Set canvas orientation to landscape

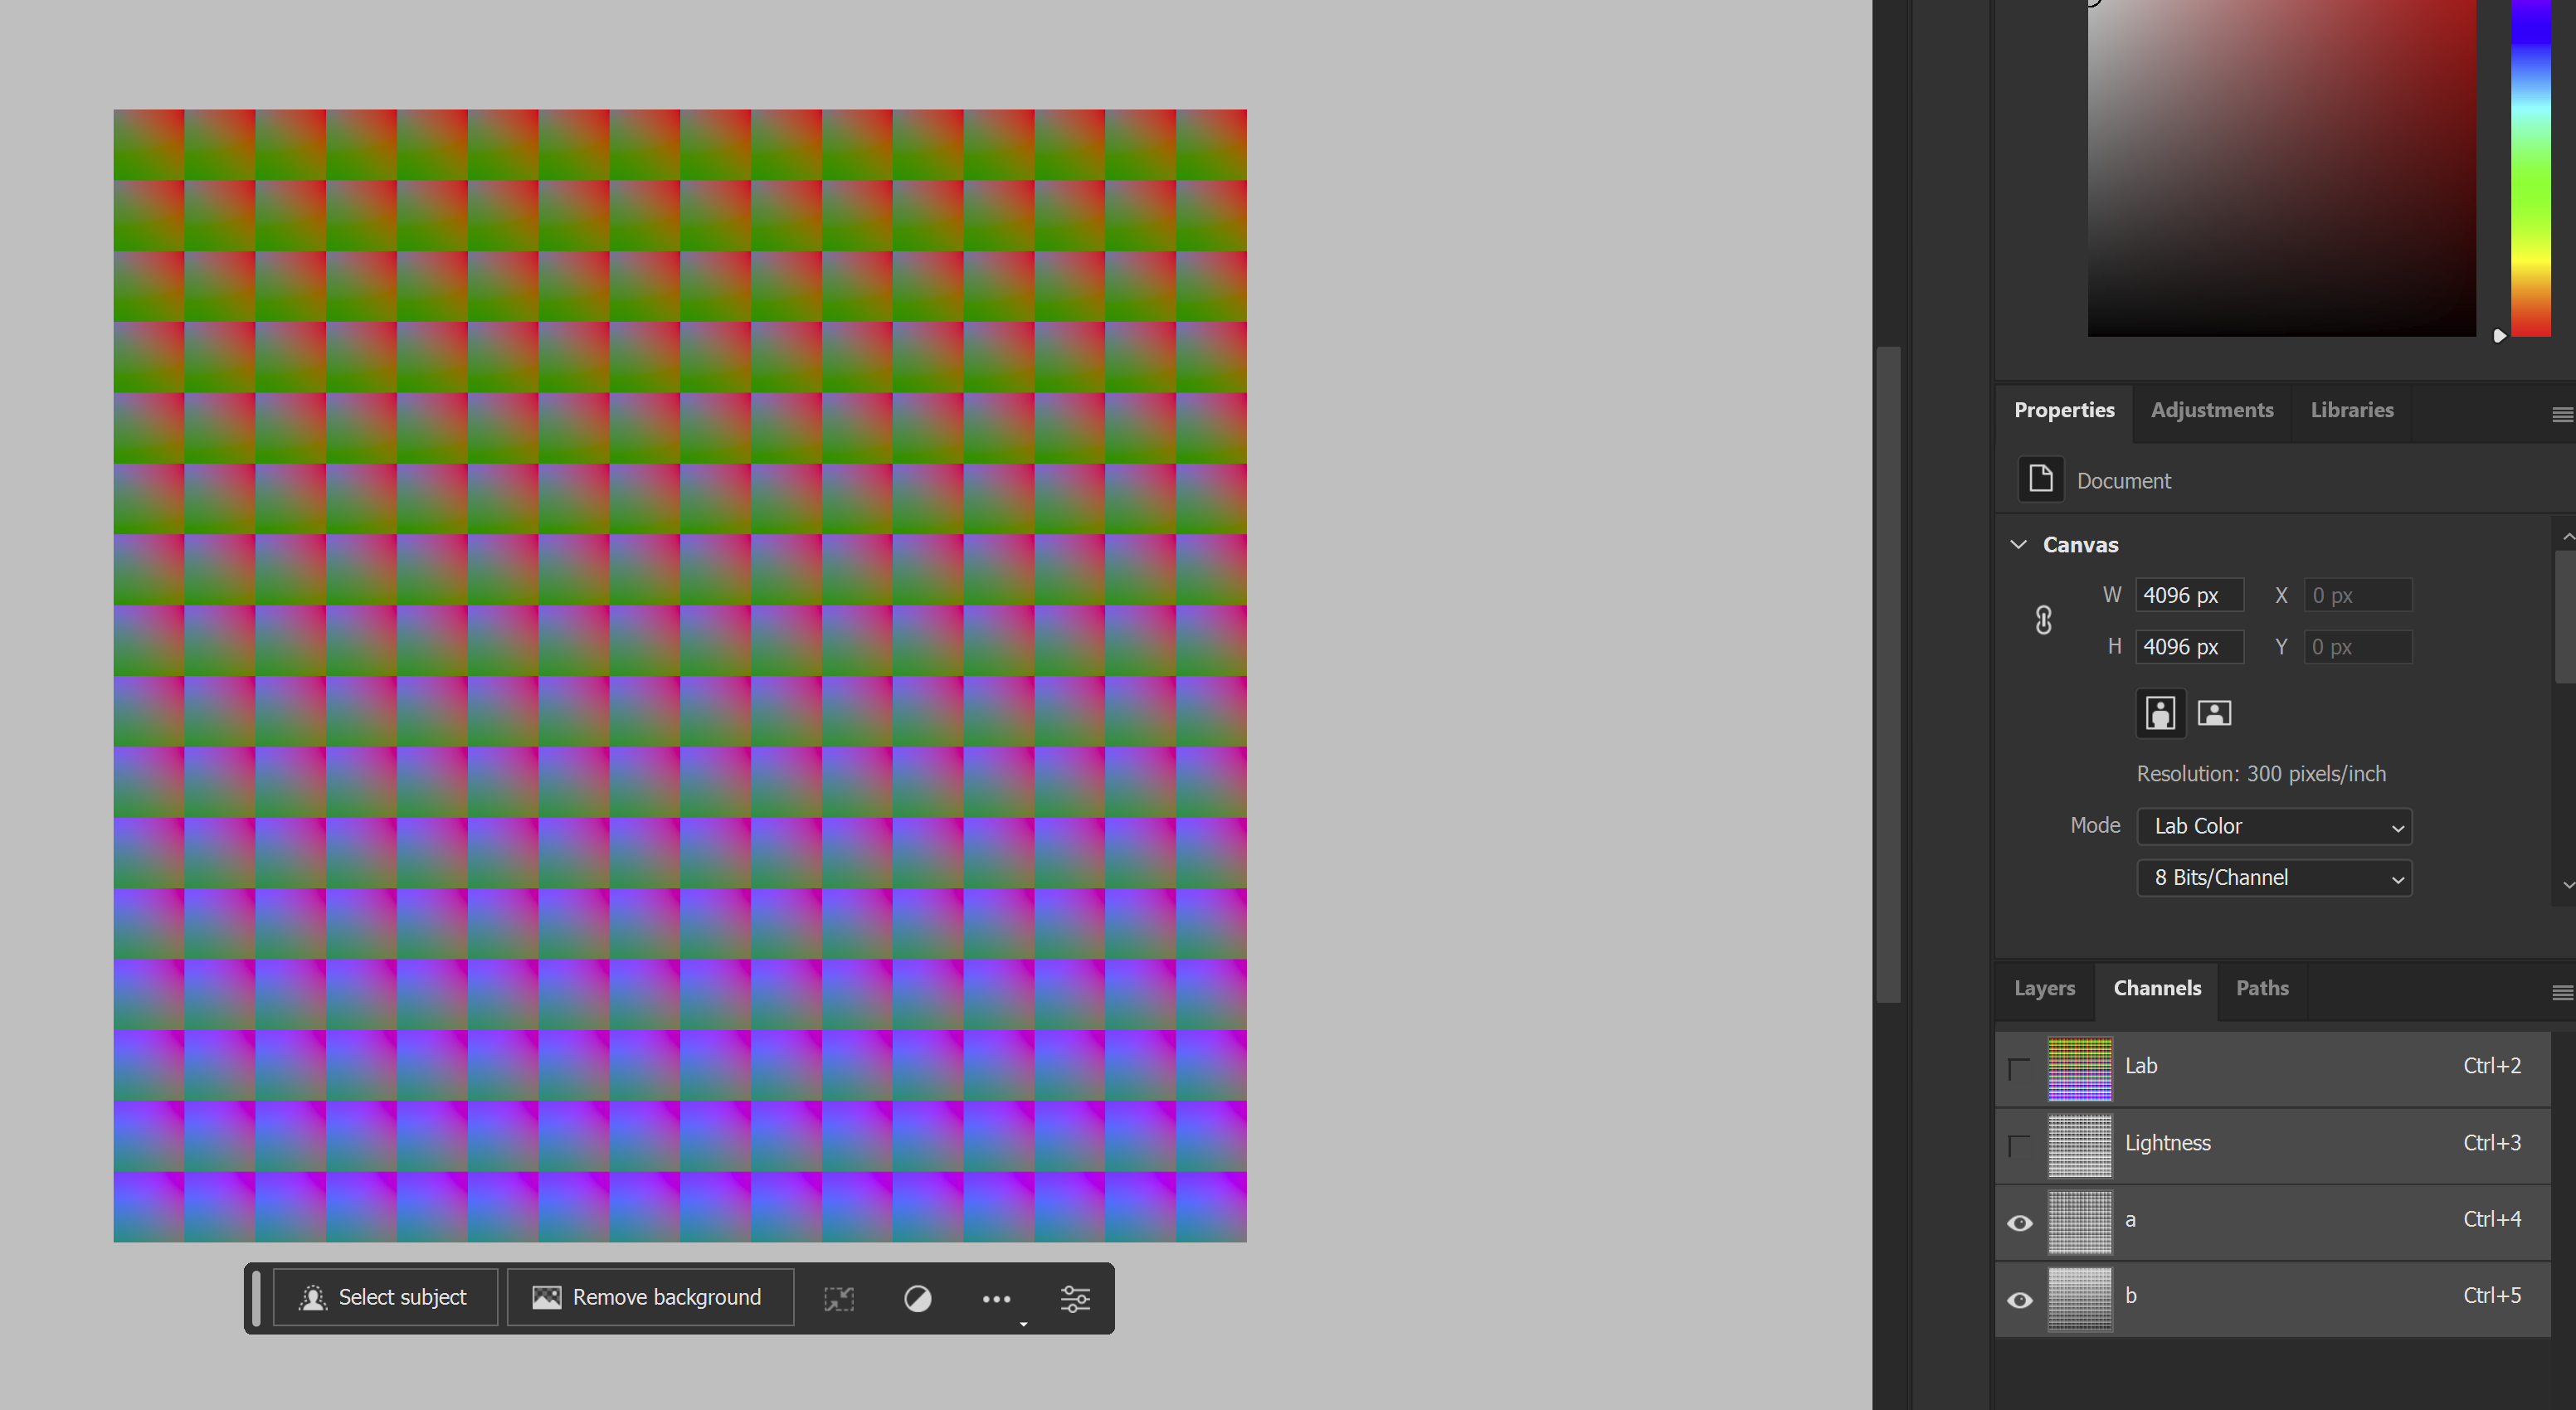pyautogui.click(x=2214, y=713)
